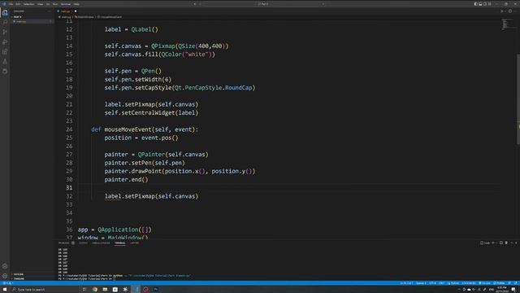Click the painter.end() call on line 30
This screenshot has width=520, height=293.
tap(126, 179)
